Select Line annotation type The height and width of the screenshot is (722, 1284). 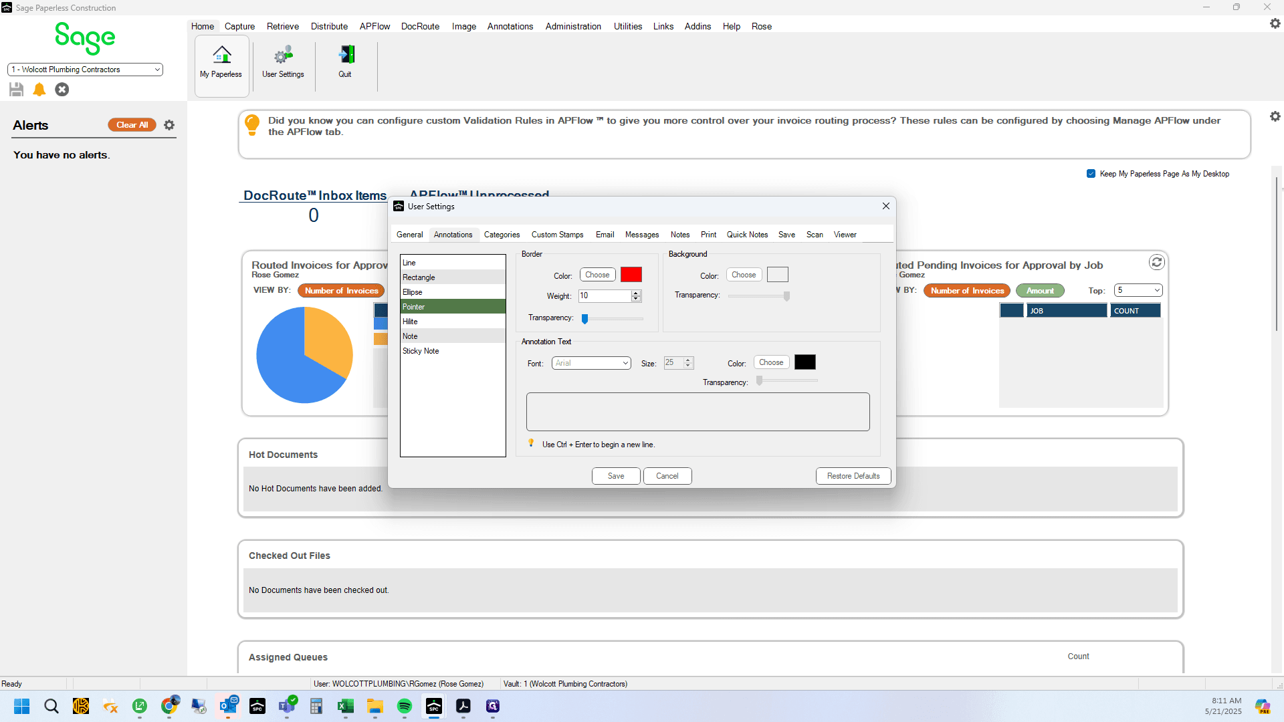453,263
